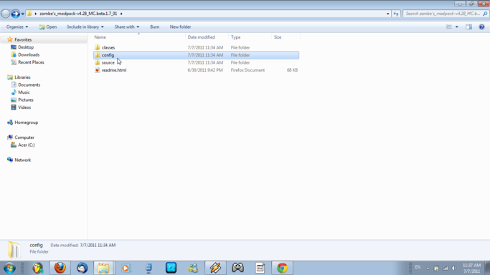Click the notepad document taskbar icon
Screen dimensions: 490x275
[x=260, y=268]
